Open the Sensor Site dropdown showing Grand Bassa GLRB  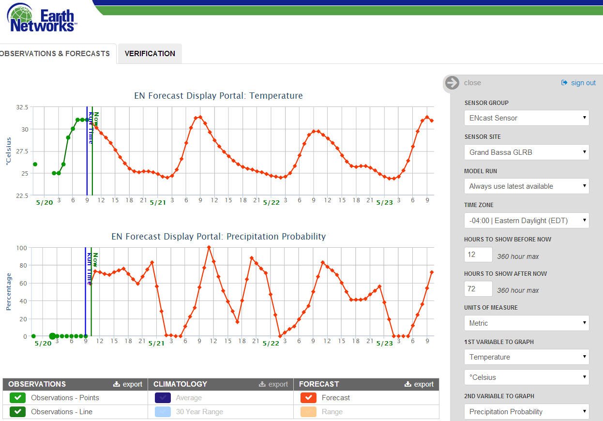click(527, 152)
